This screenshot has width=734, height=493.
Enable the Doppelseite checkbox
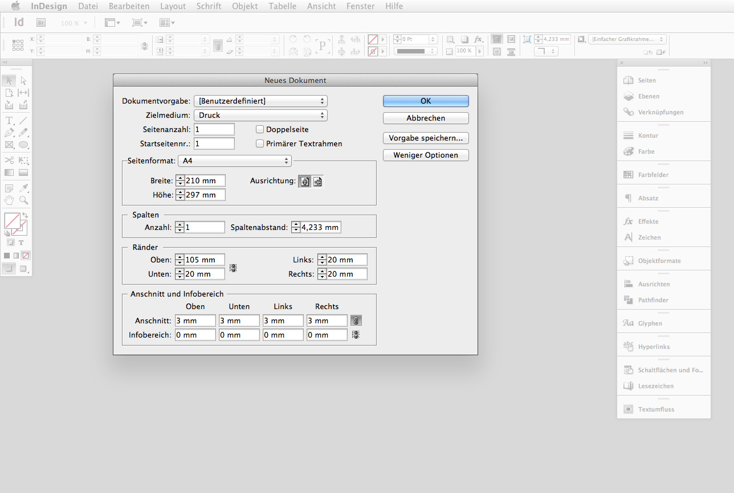pos(260,129)
